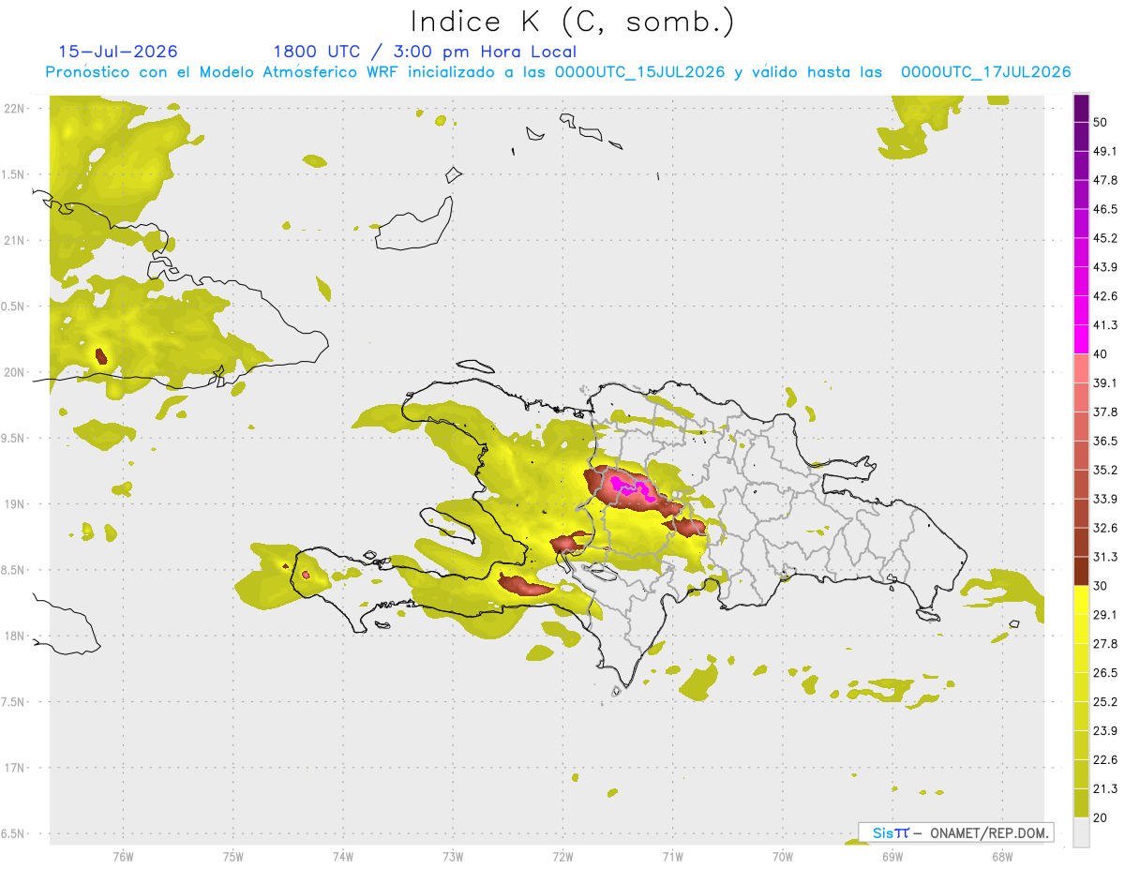This screenshot has width=1125, height=869.
Task: Click the "21N" latitude label
Action: coord(15,241)
